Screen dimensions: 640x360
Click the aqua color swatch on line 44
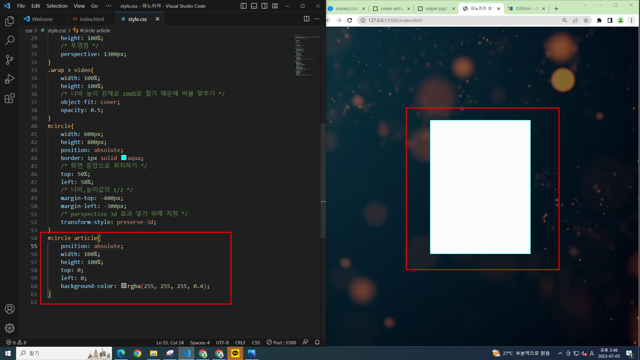[x=124, y=158]
